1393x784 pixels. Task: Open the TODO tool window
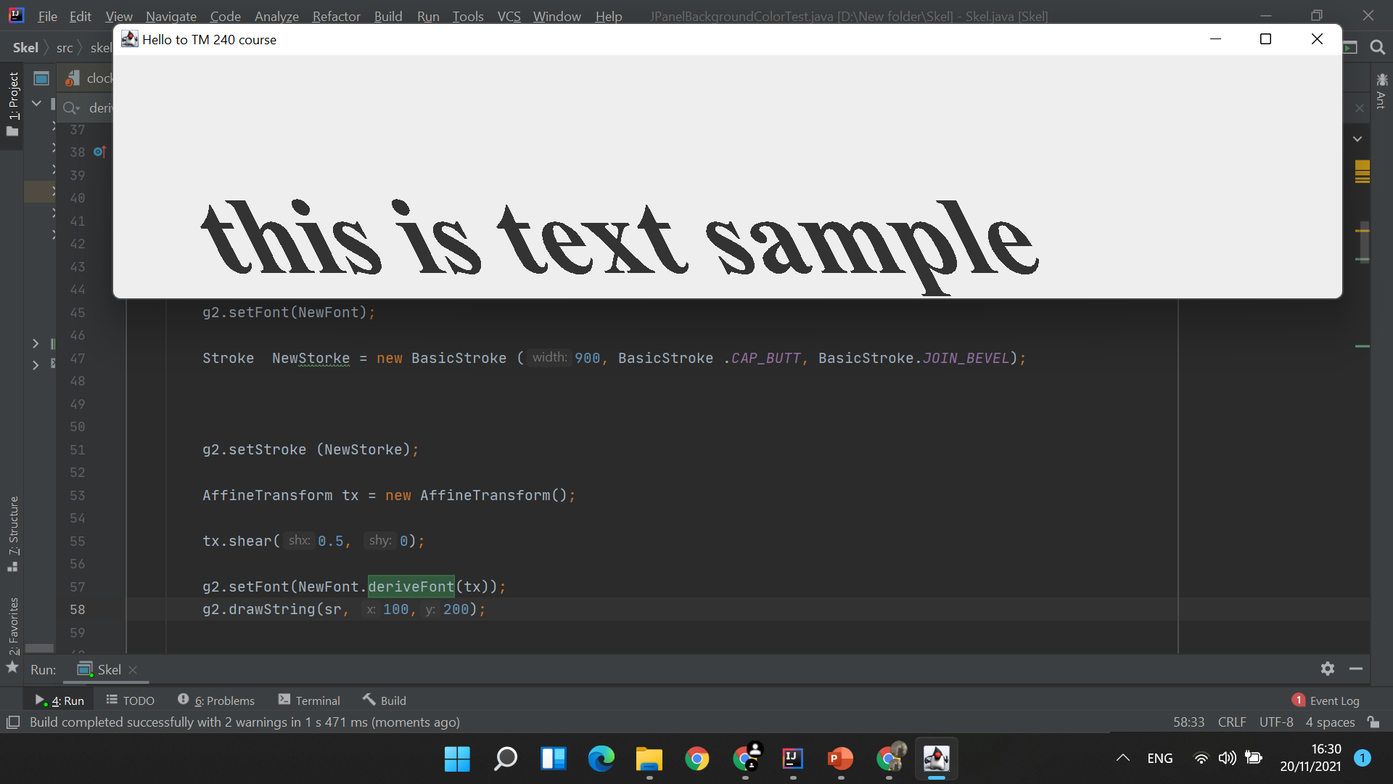(131, 700)
